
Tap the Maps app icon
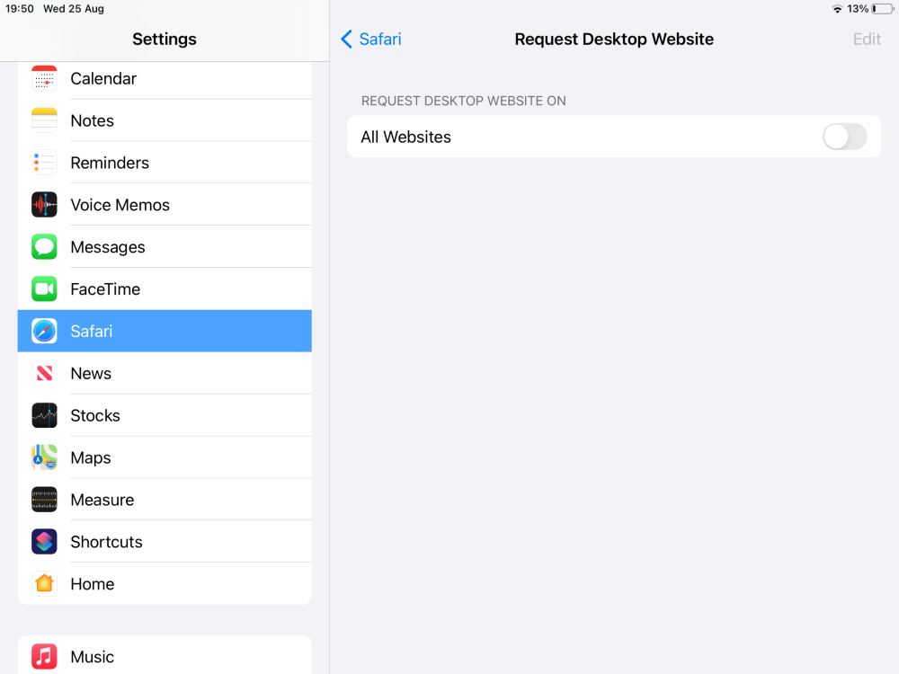[44, 457]
